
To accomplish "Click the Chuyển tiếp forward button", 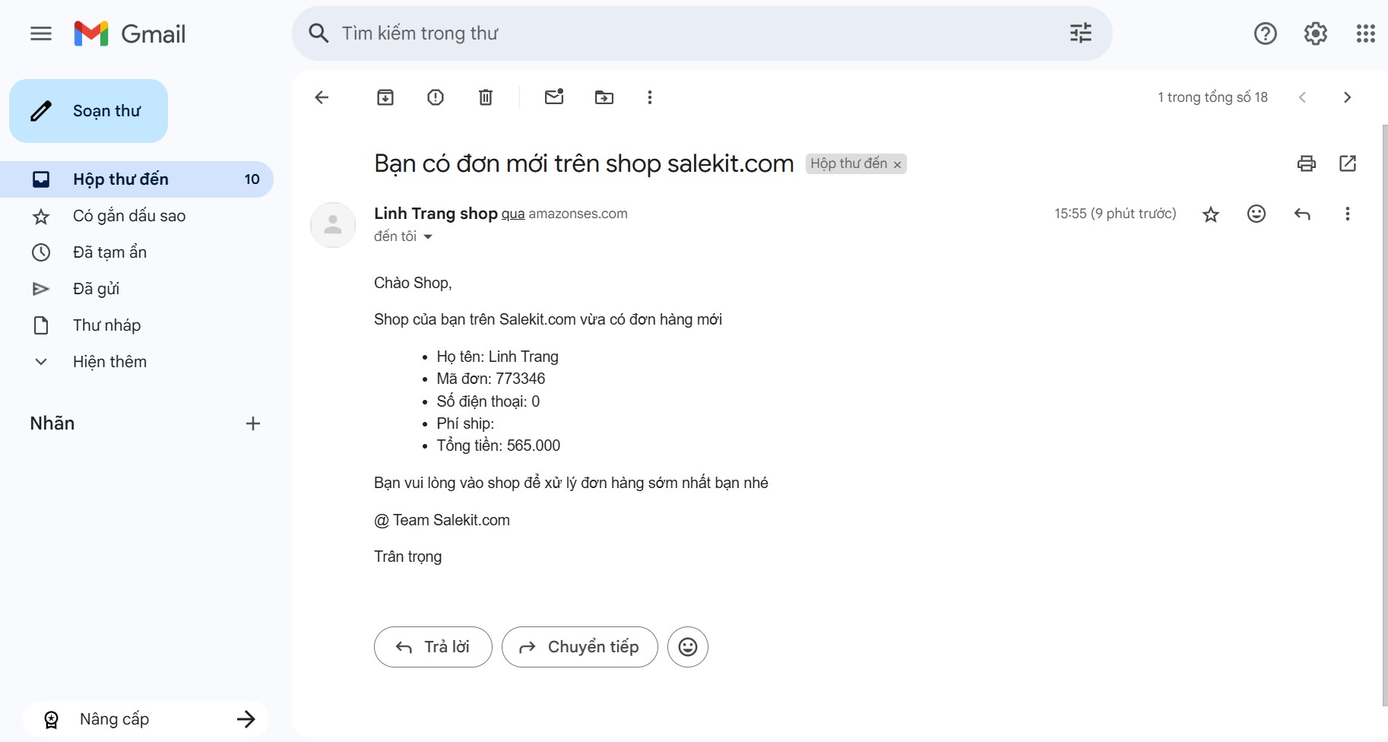I will click(580, 647).
